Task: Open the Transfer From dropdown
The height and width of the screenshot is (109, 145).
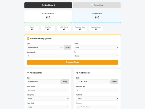Action: point(96,47)
